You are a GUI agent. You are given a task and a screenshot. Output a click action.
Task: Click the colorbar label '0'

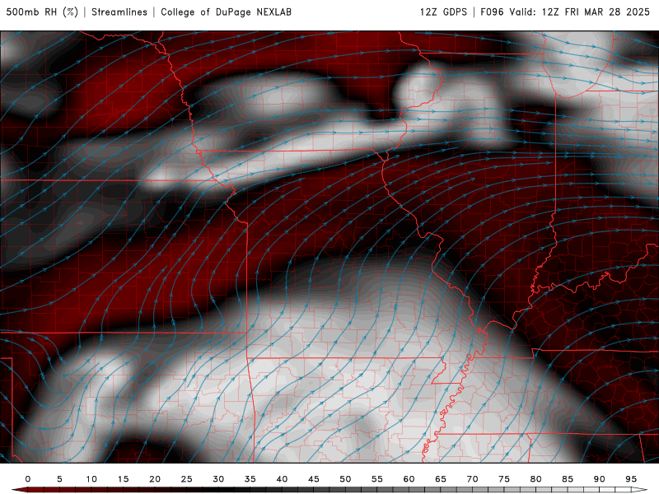click(28, 479)
